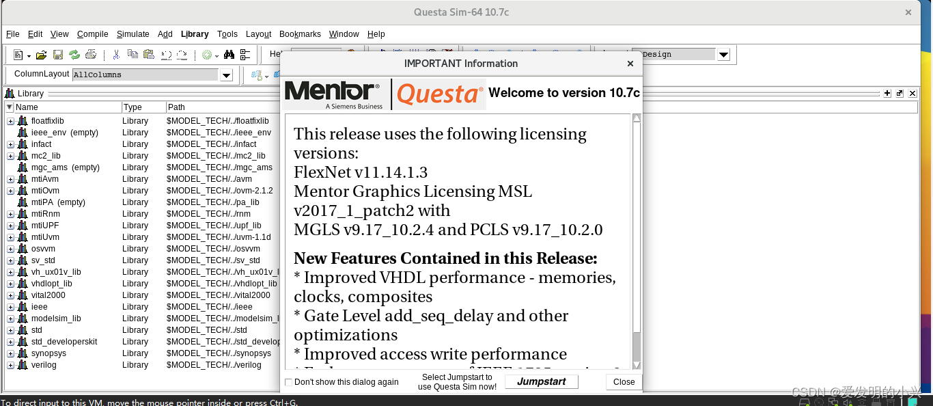Screen dimensions: 933x406
Task: Click the path $MODEL_TECH/../ovm-2.1.2
Action: 219,191
